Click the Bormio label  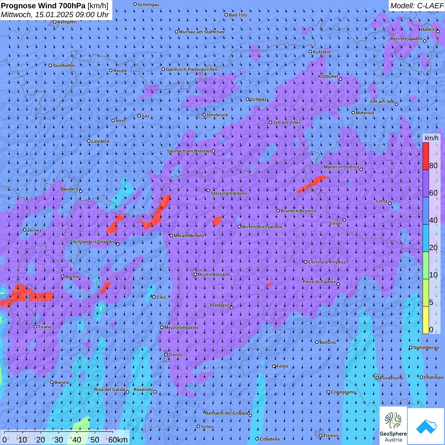pyautogui.click(x=73, y=277)
